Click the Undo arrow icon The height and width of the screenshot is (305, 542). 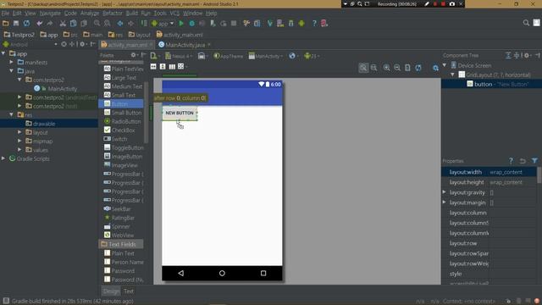40,23
